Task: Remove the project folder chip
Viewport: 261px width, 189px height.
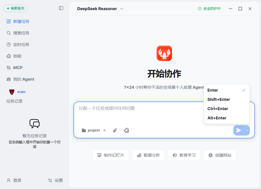Action: click(105, 130)
